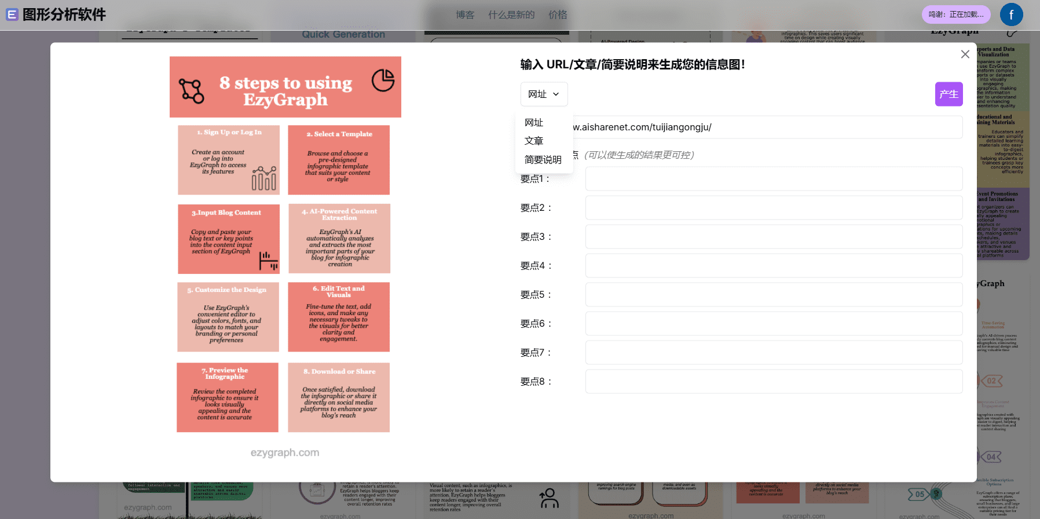The width and height of the screenshot is (1040, 519).
Task: Open the 价格 nav link
Action: pyautogui.click(x=558, y=14)
